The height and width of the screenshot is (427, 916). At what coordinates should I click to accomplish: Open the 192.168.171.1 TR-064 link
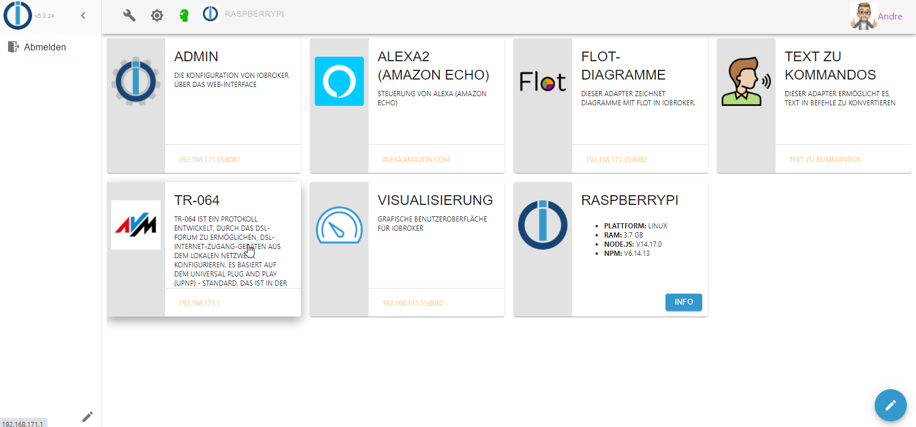coord(199,303)
